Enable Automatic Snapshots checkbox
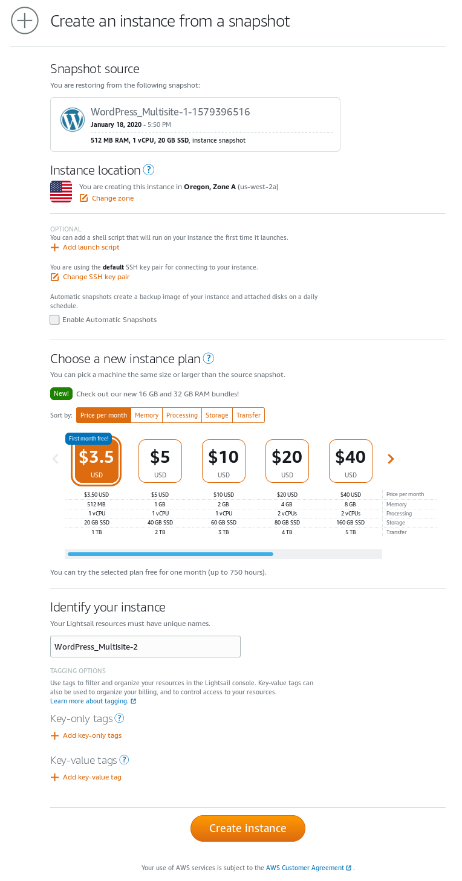462x881 pixels. pyautogui.click(x=54, y=320)
